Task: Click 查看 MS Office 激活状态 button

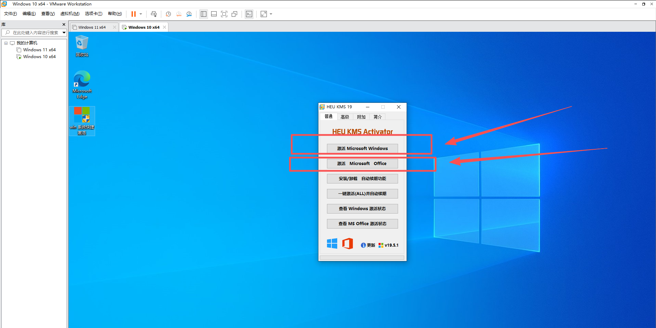Action: [x=363, y=224]
